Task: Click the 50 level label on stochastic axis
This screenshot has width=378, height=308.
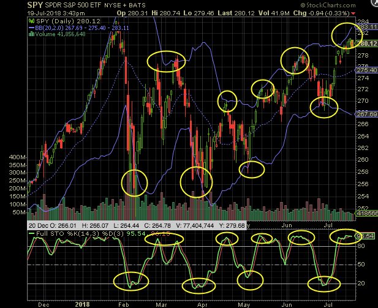Action: coord(361,265)
